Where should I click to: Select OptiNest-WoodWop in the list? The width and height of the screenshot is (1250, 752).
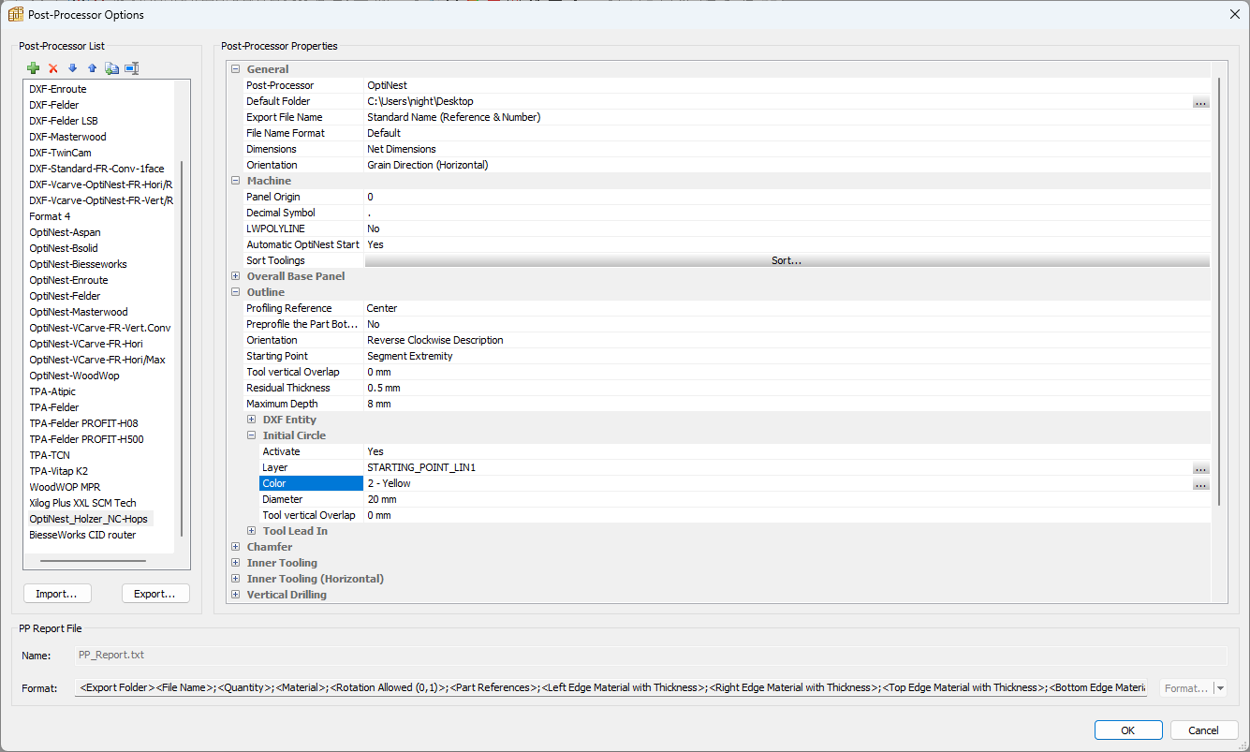click(74, 376)
